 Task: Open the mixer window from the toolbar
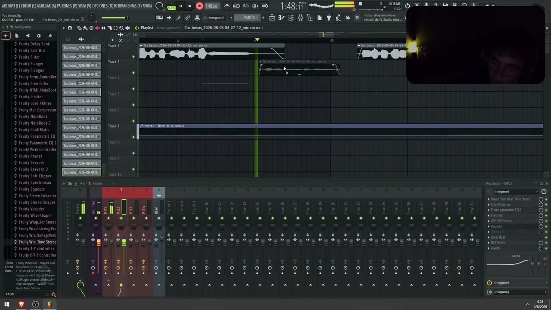tap(300, 18)
